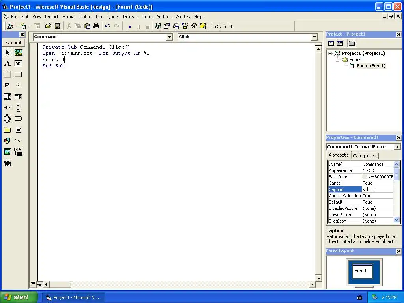The image size is (404, 303).
Task: Click the Open Project toolbar icon
Action: coord(48,26)
